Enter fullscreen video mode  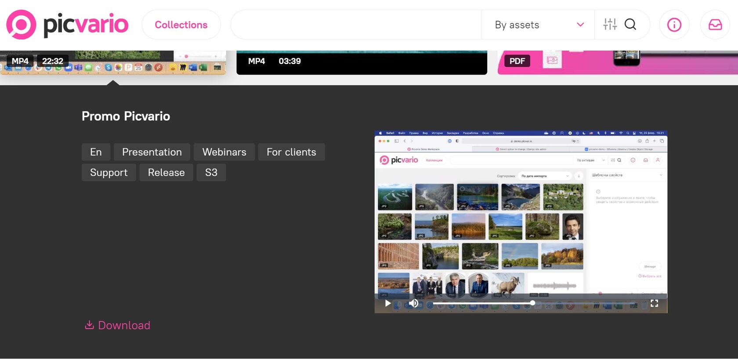pos(654,303)
